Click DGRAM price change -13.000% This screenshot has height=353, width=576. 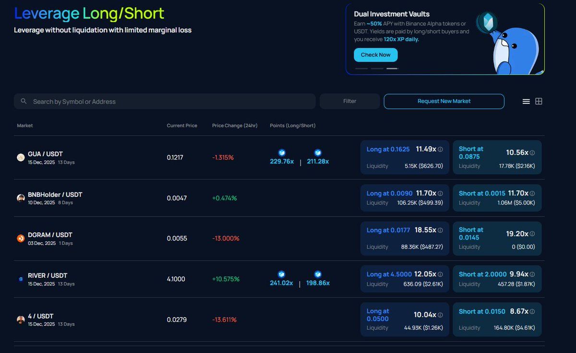226,239
